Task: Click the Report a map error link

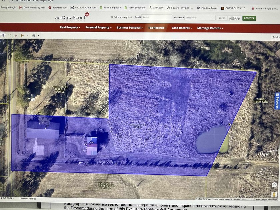Action: pos(270,200)
